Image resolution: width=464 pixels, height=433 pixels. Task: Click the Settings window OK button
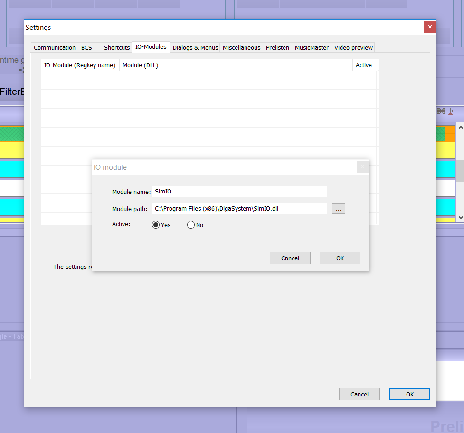409,394
